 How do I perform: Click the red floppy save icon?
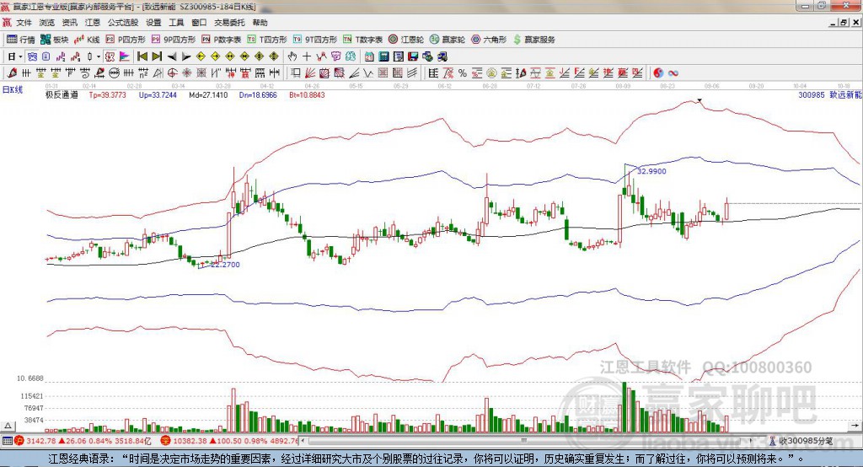pos(413,56)
